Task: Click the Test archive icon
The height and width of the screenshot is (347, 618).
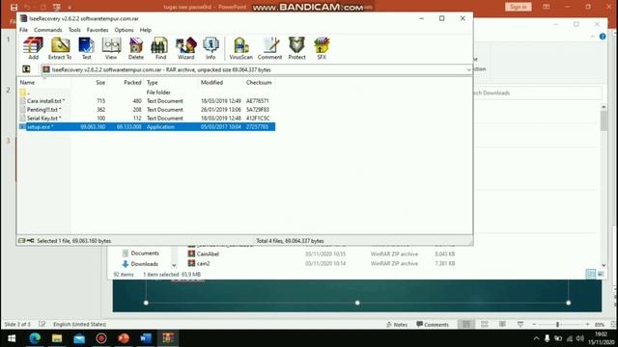Action: [x=86, y=48]
